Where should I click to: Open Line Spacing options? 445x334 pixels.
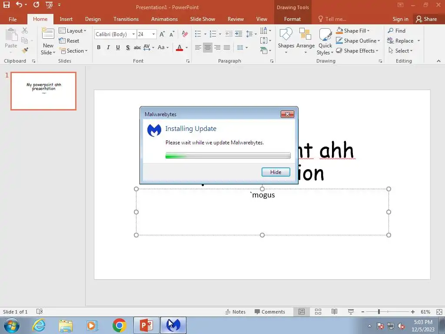251,34
